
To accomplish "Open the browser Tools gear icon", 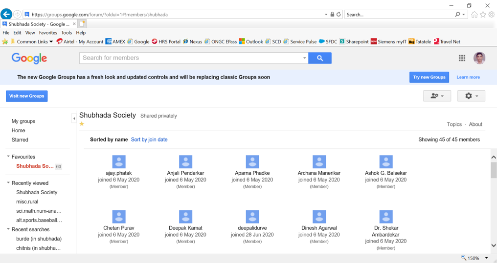I will (492, 15).
